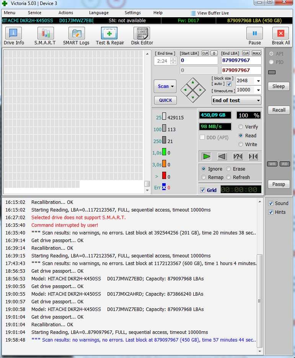Start scan with green play button
Viewport: 295px width, 358px height.
(x=206, y=156)
